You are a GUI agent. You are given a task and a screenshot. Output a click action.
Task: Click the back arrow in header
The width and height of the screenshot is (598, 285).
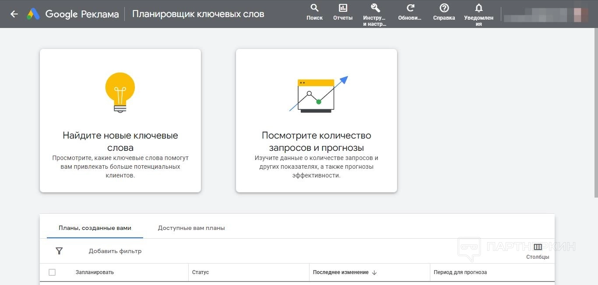click(14, 14)
